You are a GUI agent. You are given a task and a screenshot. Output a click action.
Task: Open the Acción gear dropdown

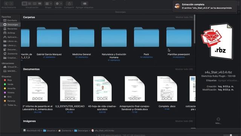pos(58,3)
